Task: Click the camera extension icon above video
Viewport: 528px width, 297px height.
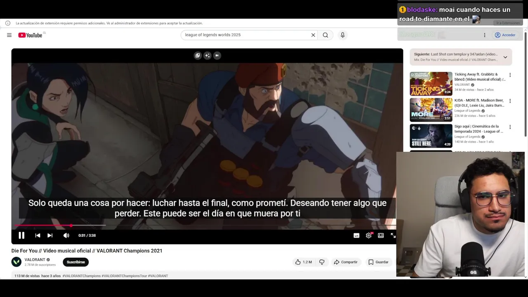Action: (217, 55)
